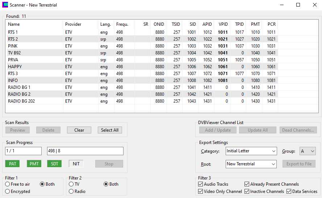Select the Encrypted radio button
322x198 pixels.
(17, 191)
